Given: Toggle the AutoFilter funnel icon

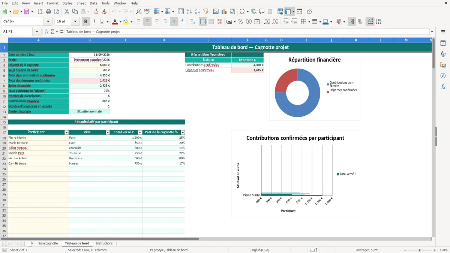Looking at the screenshot, I should 206,12.
